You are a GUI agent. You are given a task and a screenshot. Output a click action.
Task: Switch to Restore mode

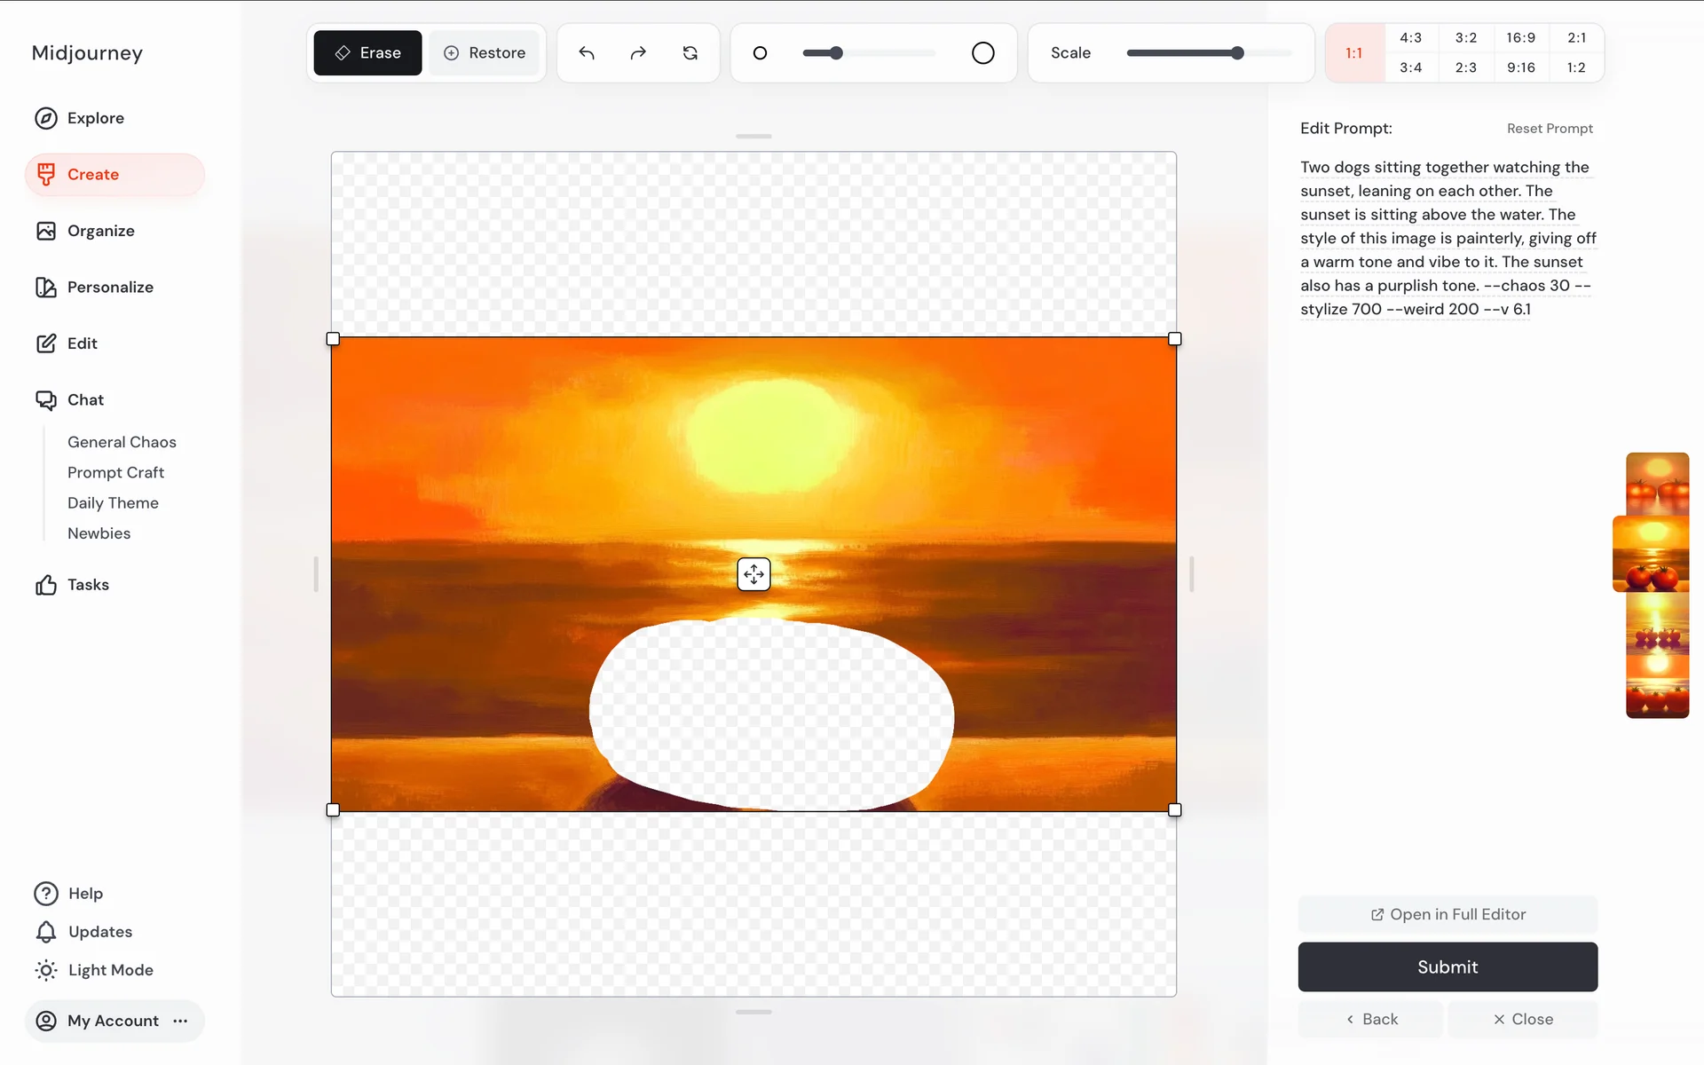tap(485, 53)
